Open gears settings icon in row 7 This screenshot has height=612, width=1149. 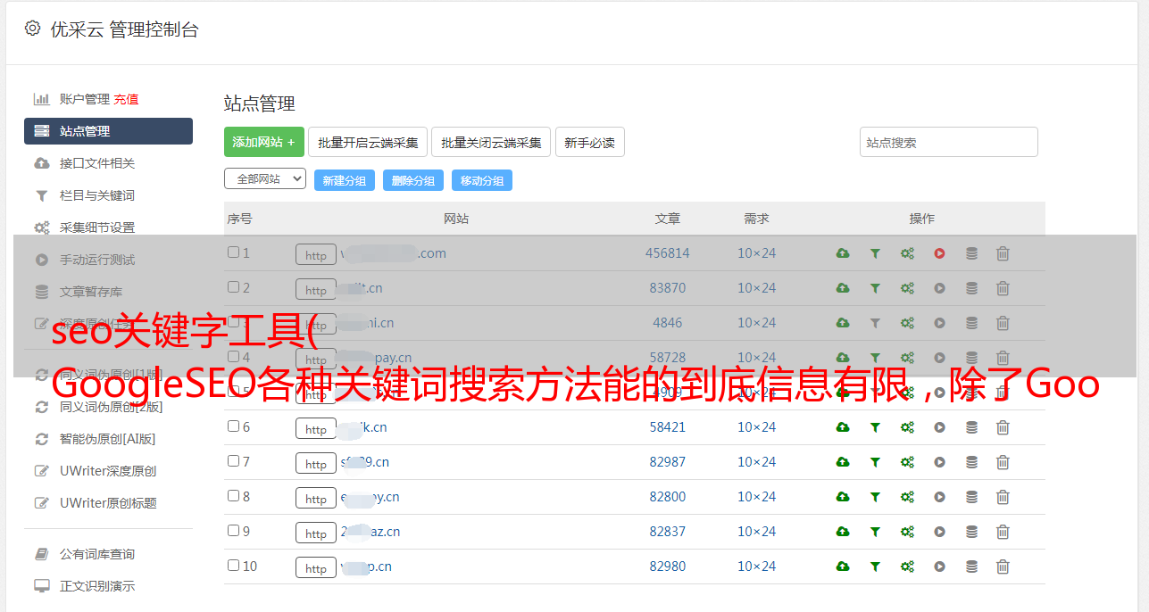tap(907, 462)
